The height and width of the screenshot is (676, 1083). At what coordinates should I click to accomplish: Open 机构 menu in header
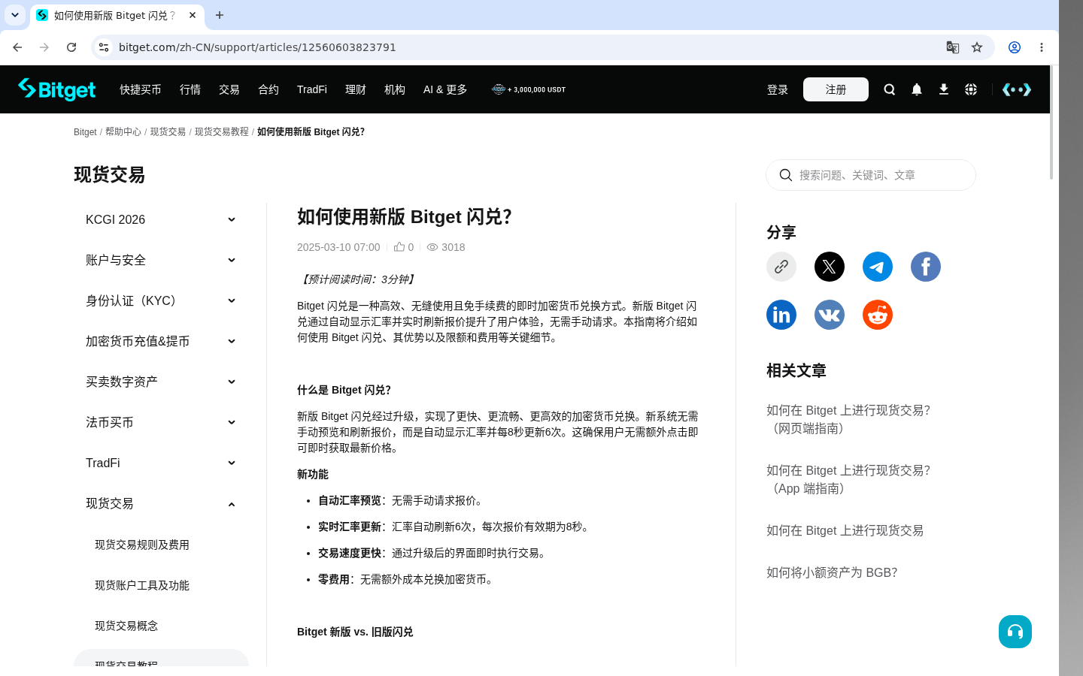click(395, 89)
